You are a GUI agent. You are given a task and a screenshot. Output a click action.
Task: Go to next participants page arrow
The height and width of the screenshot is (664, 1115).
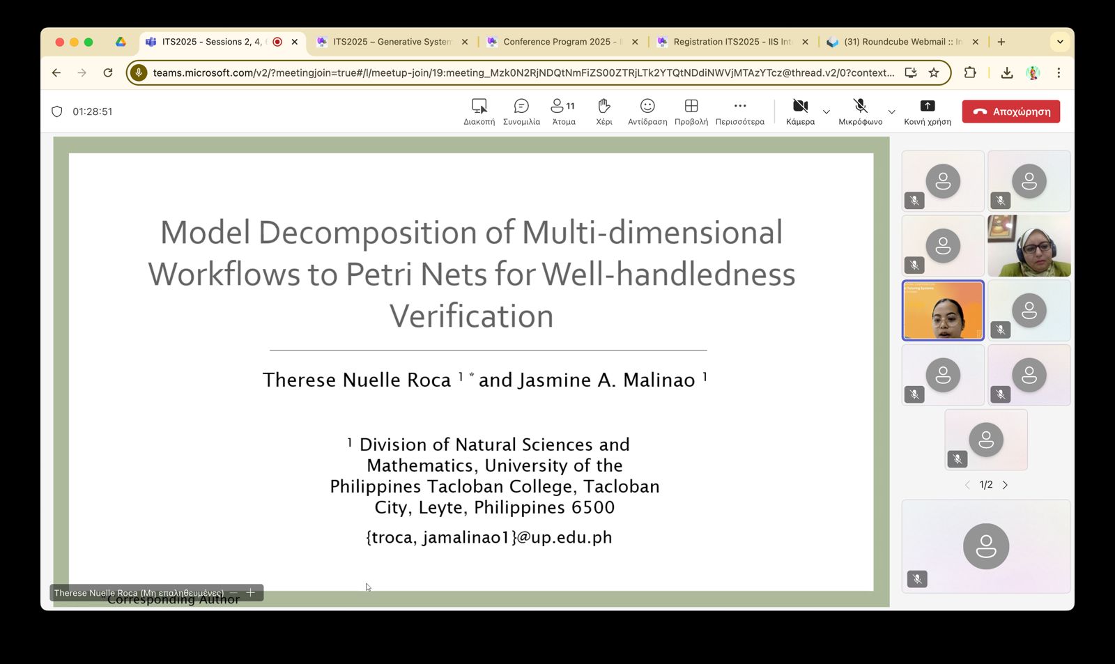coord(1005,485)
